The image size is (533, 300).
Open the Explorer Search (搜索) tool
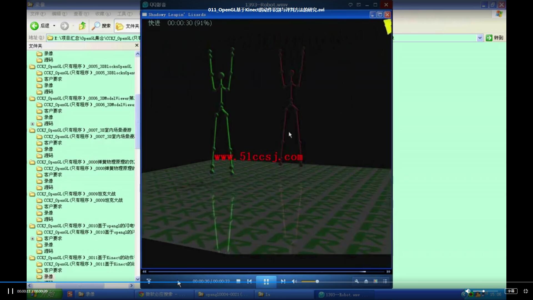pyautogui.click(x=101, y=26)
